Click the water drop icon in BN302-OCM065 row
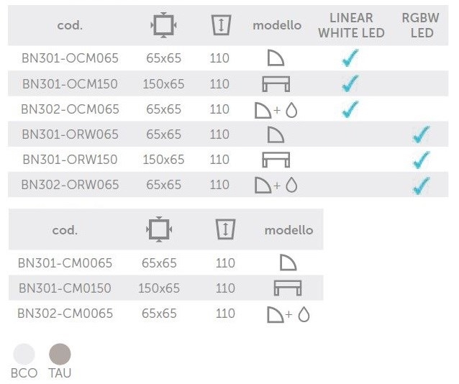This screenshot has width=459, height=384. pos(291,110)
